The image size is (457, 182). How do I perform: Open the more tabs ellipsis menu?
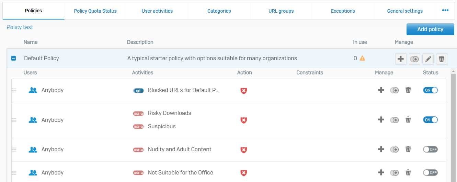[x=445, y=11]
